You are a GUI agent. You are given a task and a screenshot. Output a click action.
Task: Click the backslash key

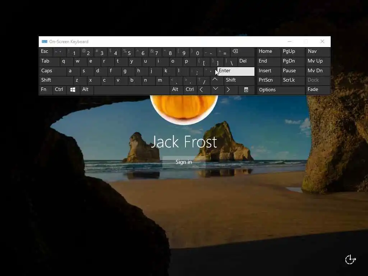(230, 61)
